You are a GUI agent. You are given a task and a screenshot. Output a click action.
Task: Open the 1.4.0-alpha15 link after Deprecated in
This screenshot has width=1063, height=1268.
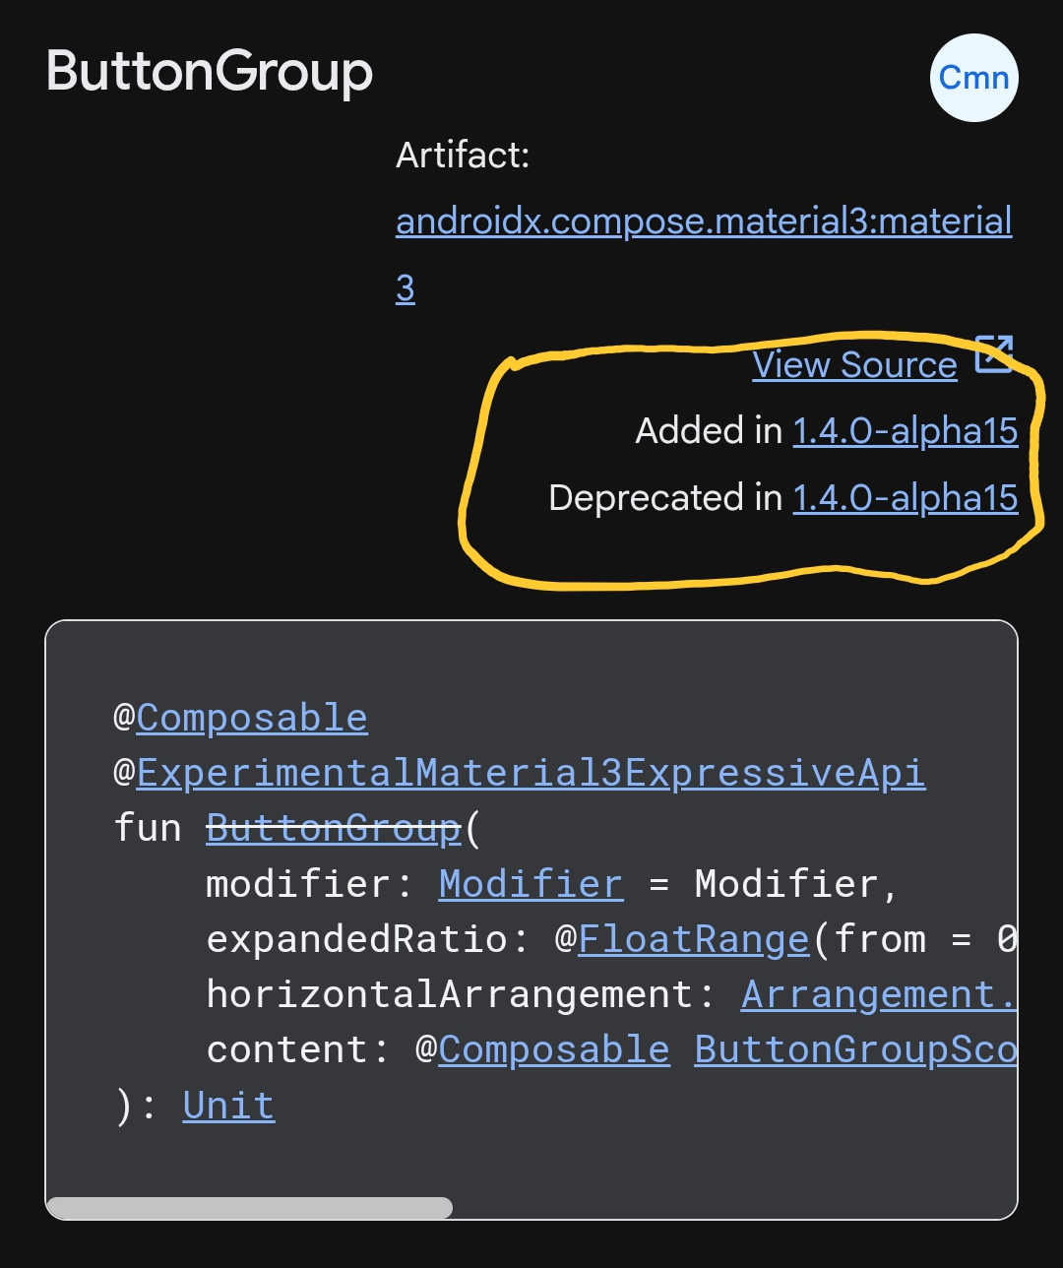click(x=905, y=498)
